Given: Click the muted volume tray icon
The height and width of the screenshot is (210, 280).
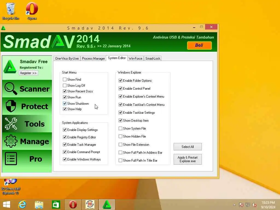Looking at the screenshot, I should pyautogui.click(x=254, y=205).
